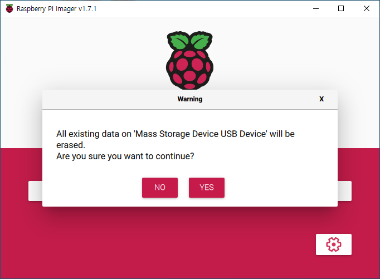Cancel the write by clicking NO
This screenshot has height=279, width=380.
(160, 188)
